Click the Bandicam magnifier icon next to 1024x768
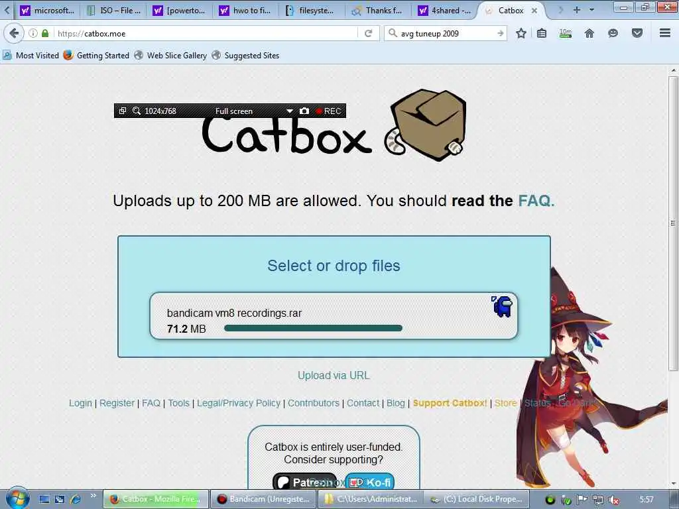679x509 pixels. [x=137, y=111]
